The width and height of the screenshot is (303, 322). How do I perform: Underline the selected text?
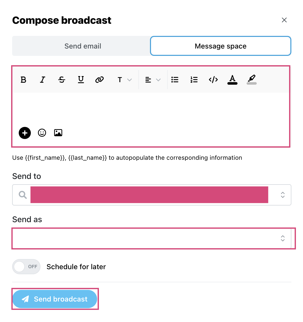pos(81,80)
